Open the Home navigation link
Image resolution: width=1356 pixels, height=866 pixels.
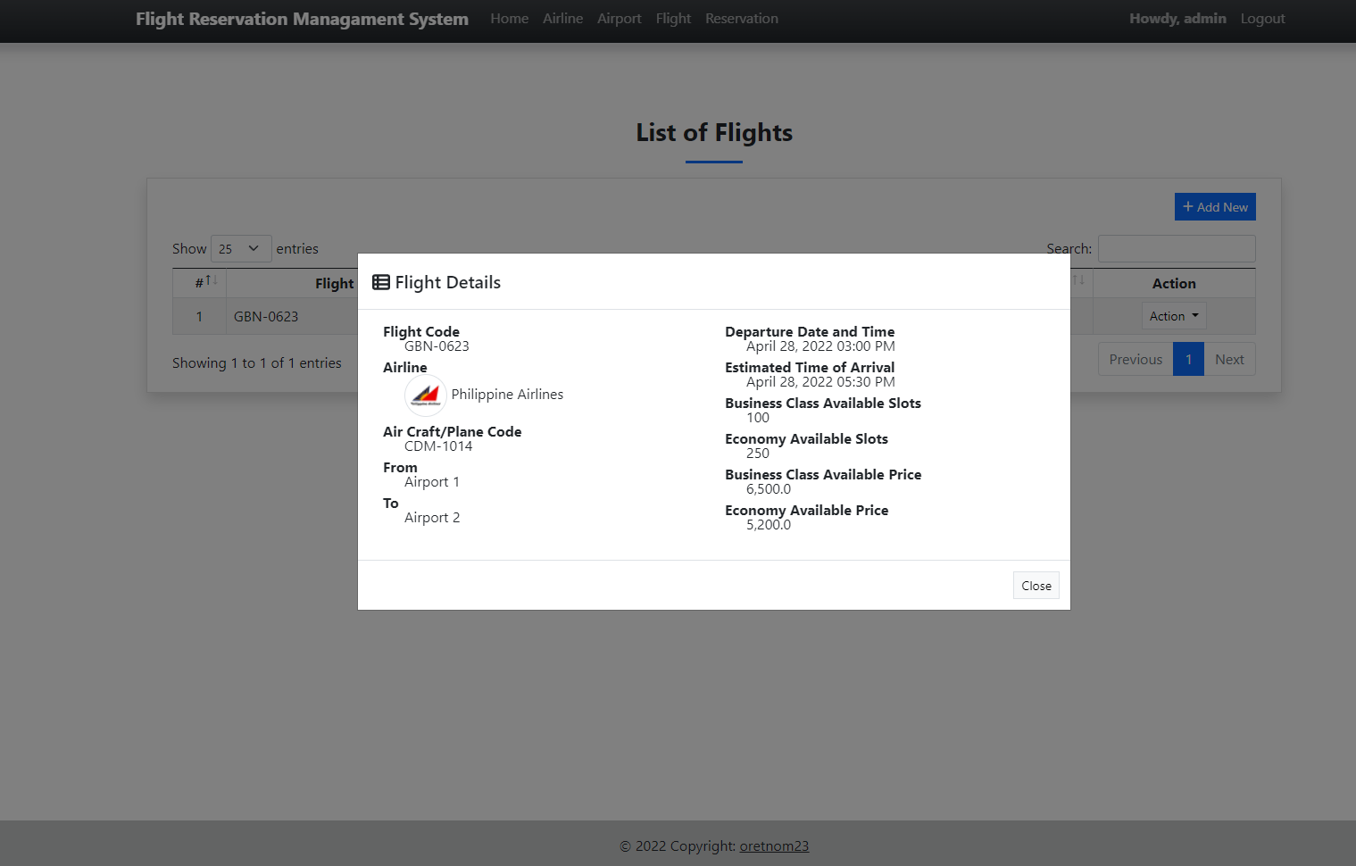(510, 19)
